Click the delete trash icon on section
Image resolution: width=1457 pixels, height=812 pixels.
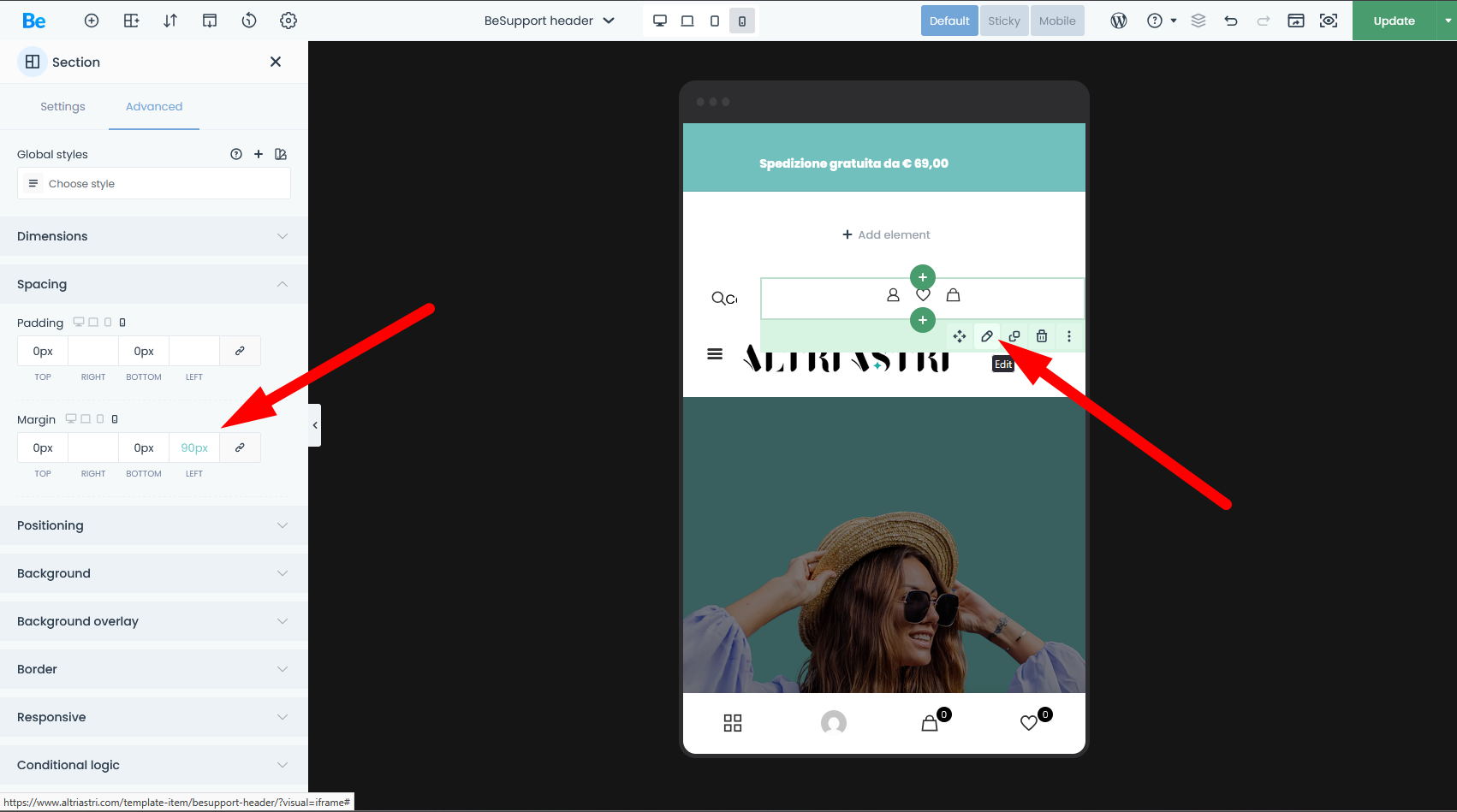pyautogui.click(x=1042, y=336)
